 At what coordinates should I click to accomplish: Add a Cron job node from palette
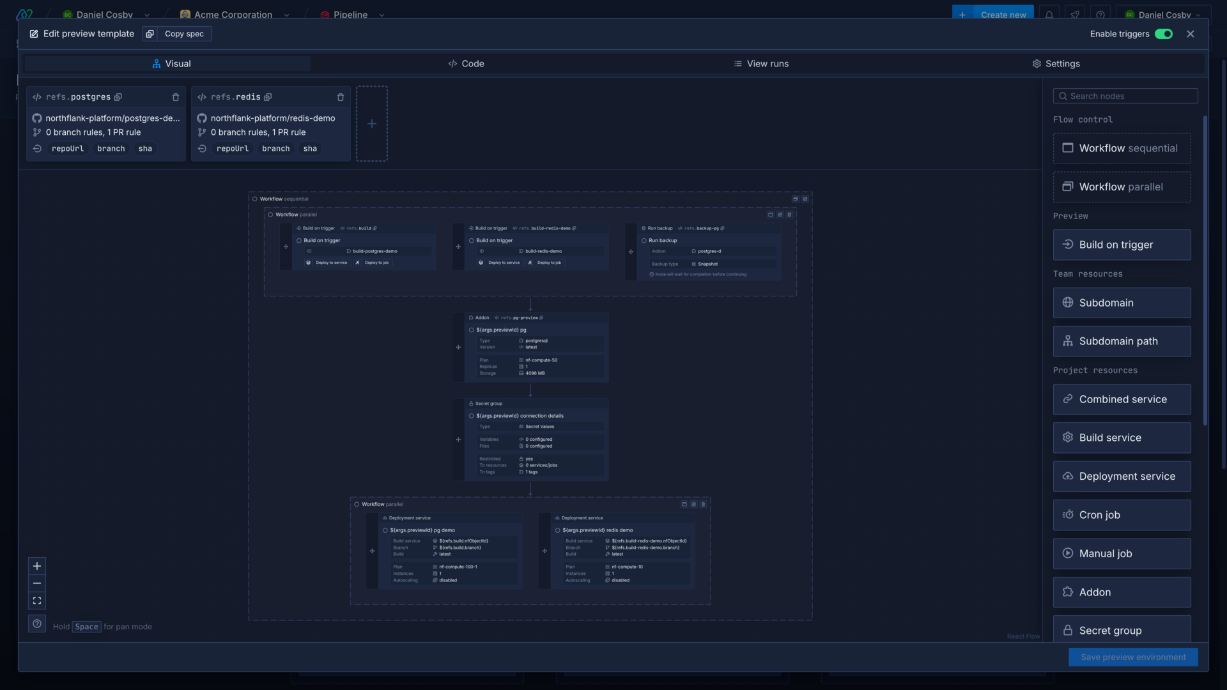click(x=1122, y=515)
